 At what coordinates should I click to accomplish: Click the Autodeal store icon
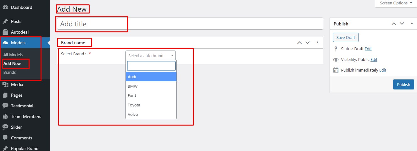[5, 32]
